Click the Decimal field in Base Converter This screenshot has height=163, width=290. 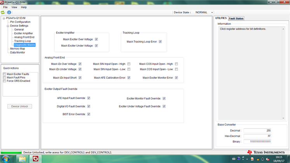pyautogui.click(x=257, y=130)
